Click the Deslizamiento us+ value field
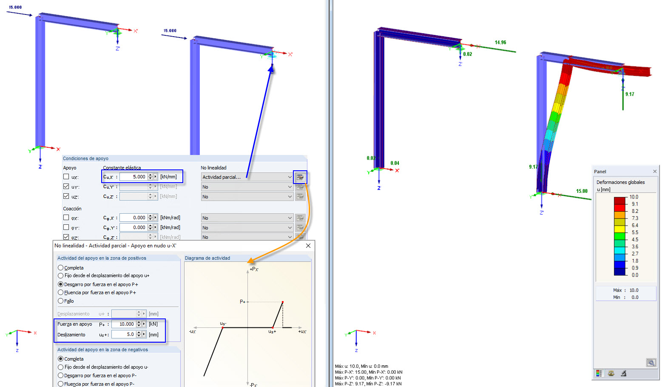The image size is (662, 387). (x=124, y=335)
